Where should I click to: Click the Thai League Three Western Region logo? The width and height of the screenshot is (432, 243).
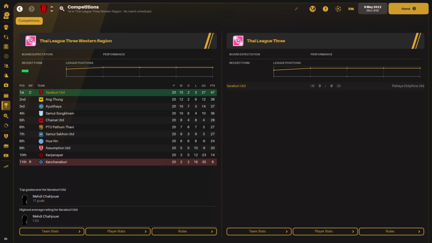[31, 41]
